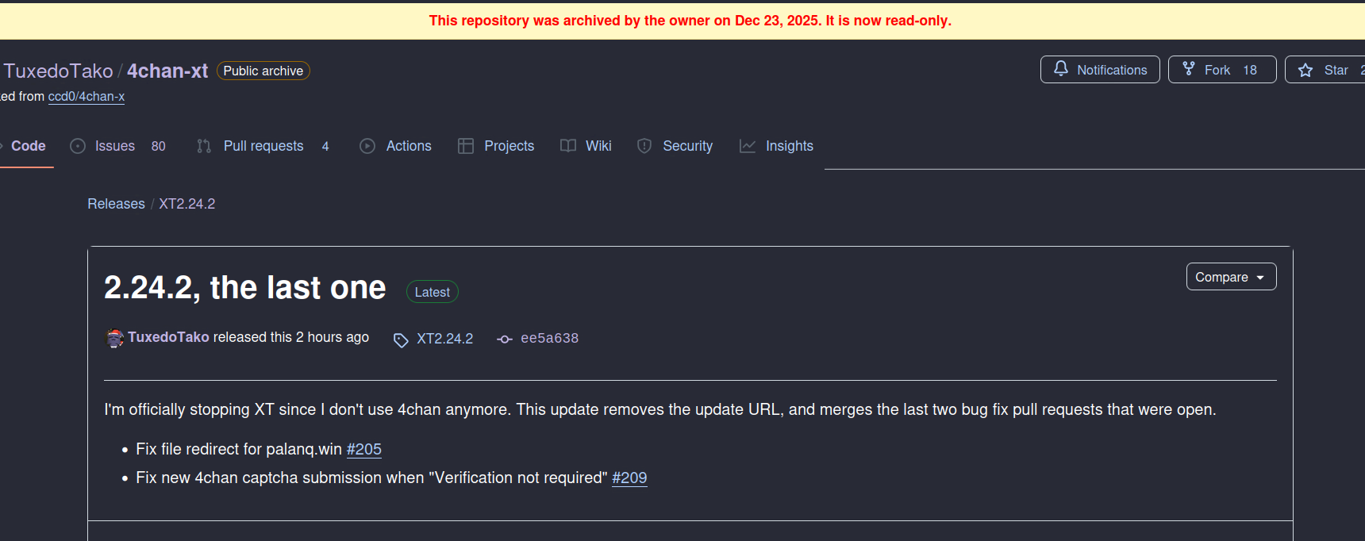
Task: Click the Insights graph icon
Action: (748, 146)
